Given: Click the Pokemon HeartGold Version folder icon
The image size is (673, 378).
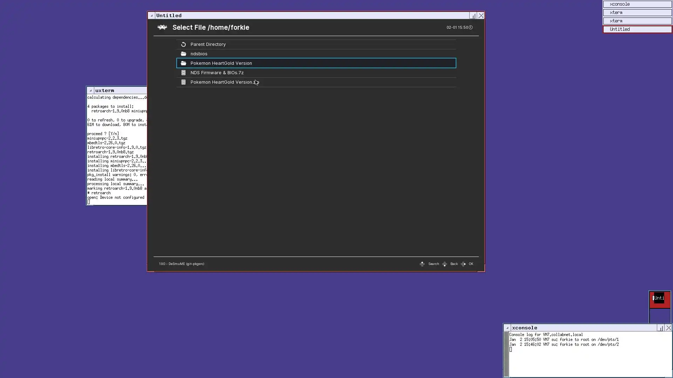Looking at the screenshot, I should [183, 63].
